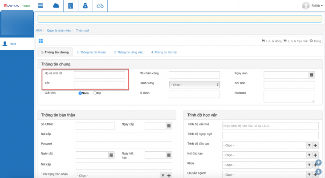Open the Danh xưng dropdown
Viewport: 325px width, 178px height.
[x=194, y=84]
